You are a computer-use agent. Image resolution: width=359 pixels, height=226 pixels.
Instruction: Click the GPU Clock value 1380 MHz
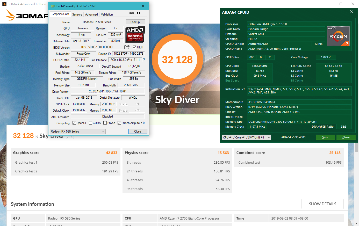(x=79, y=104)
